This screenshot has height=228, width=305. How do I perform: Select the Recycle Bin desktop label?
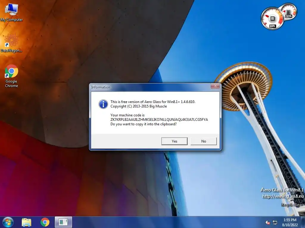pos(290,205)
